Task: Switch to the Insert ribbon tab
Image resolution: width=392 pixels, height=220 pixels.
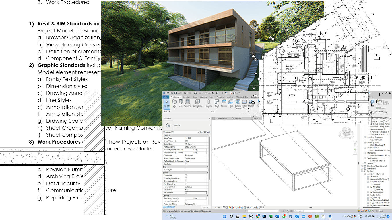Action: point(211,97)
